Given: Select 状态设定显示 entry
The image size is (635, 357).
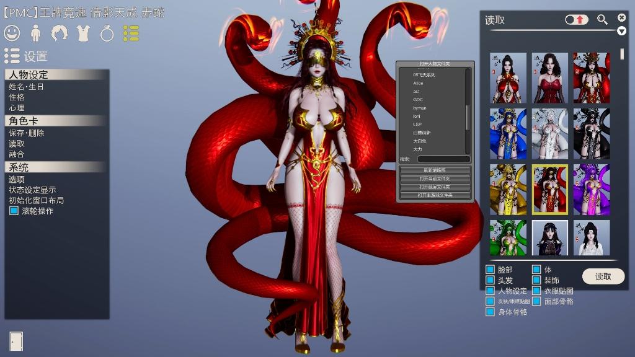Looking at the screenshot, I should tap(32, 190).
